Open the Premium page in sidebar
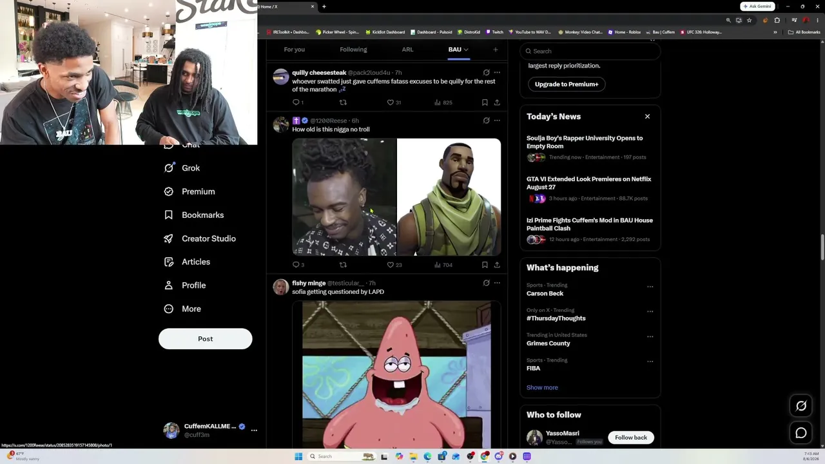 pos(189,191)
